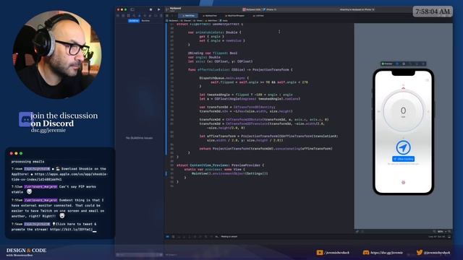
Task: Tap the speedometer dial showing 0
Action: (403, 111)
